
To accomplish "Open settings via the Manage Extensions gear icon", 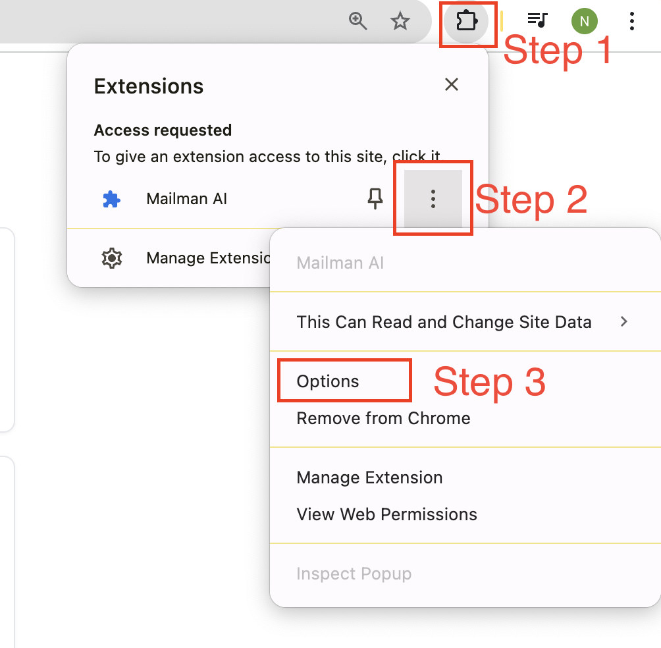I will (111, 257).
